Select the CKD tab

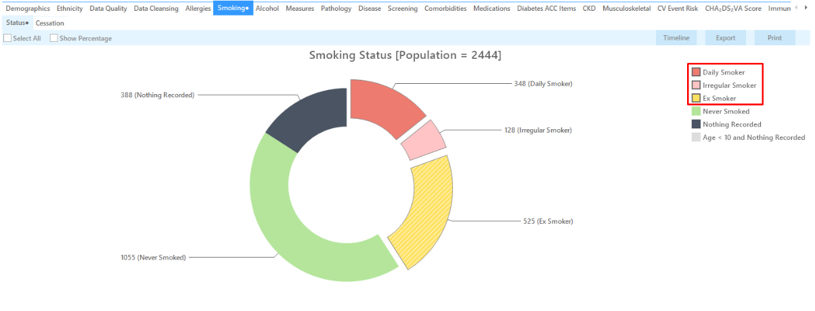(x=589, y=9)
